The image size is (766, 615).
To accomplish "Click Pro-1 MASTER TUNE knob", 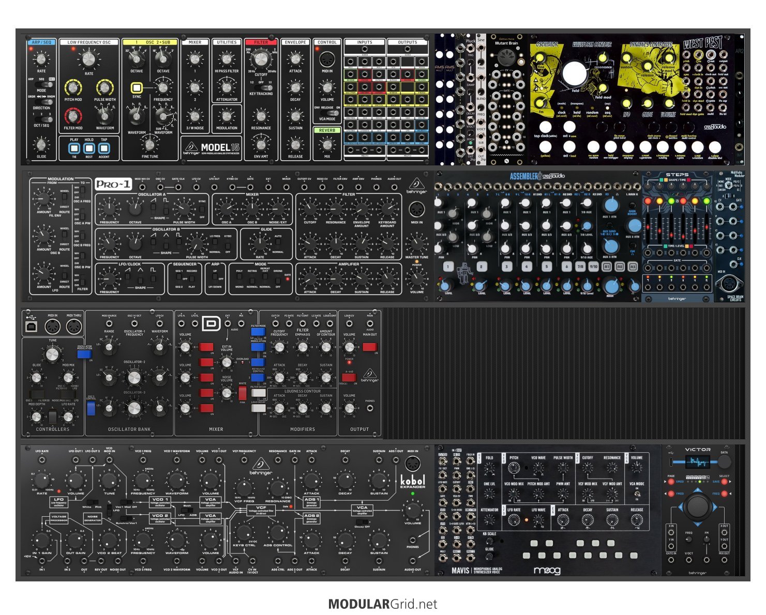I will point(417,243).
